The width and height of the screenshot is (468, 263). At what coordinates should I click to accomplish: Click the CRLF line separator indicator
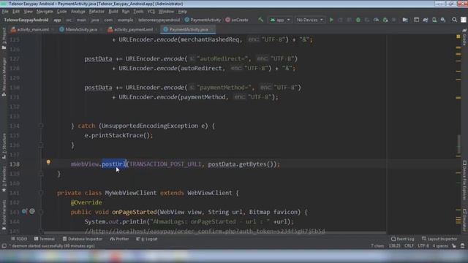[x=409, y=246]
